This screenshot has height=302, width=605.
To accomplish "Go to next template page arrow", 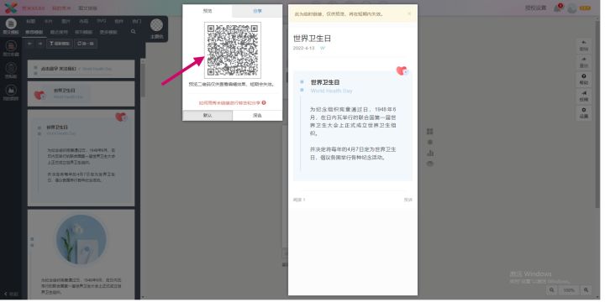I will tap(40, 44).
